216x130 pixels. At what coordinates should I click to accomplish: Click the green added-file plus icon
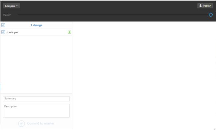(x=69, y=32)
